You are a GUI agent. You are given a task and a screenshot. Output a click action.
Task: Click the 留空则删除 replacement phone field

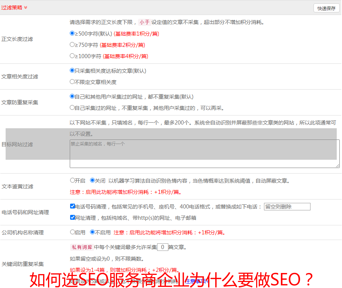pyautogui.click(x=287, y=207)
